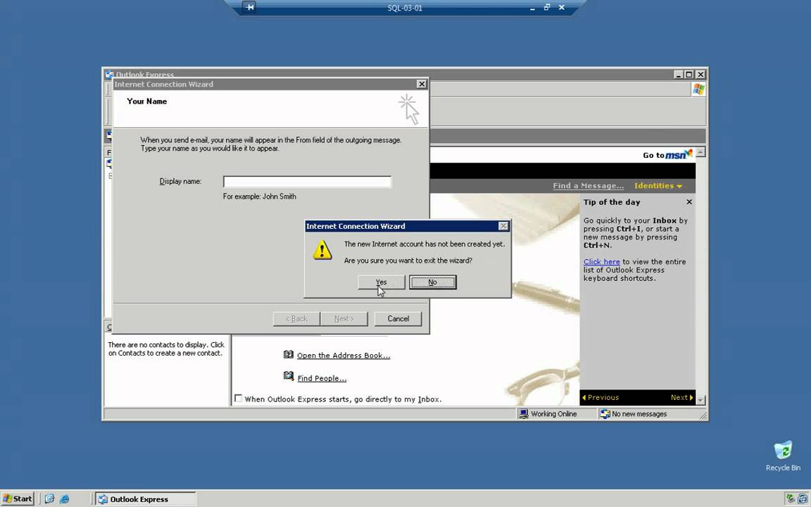Click the scrollbar down arrow in Outlook Express
This screenshot has width=811, height=507.
(700, 401)
